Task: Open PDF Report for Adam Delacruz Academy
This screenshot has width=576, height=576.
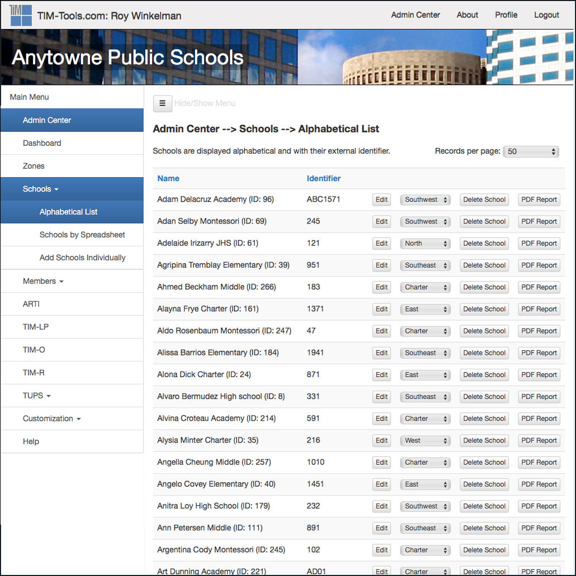Action: (x=539, y=200)
